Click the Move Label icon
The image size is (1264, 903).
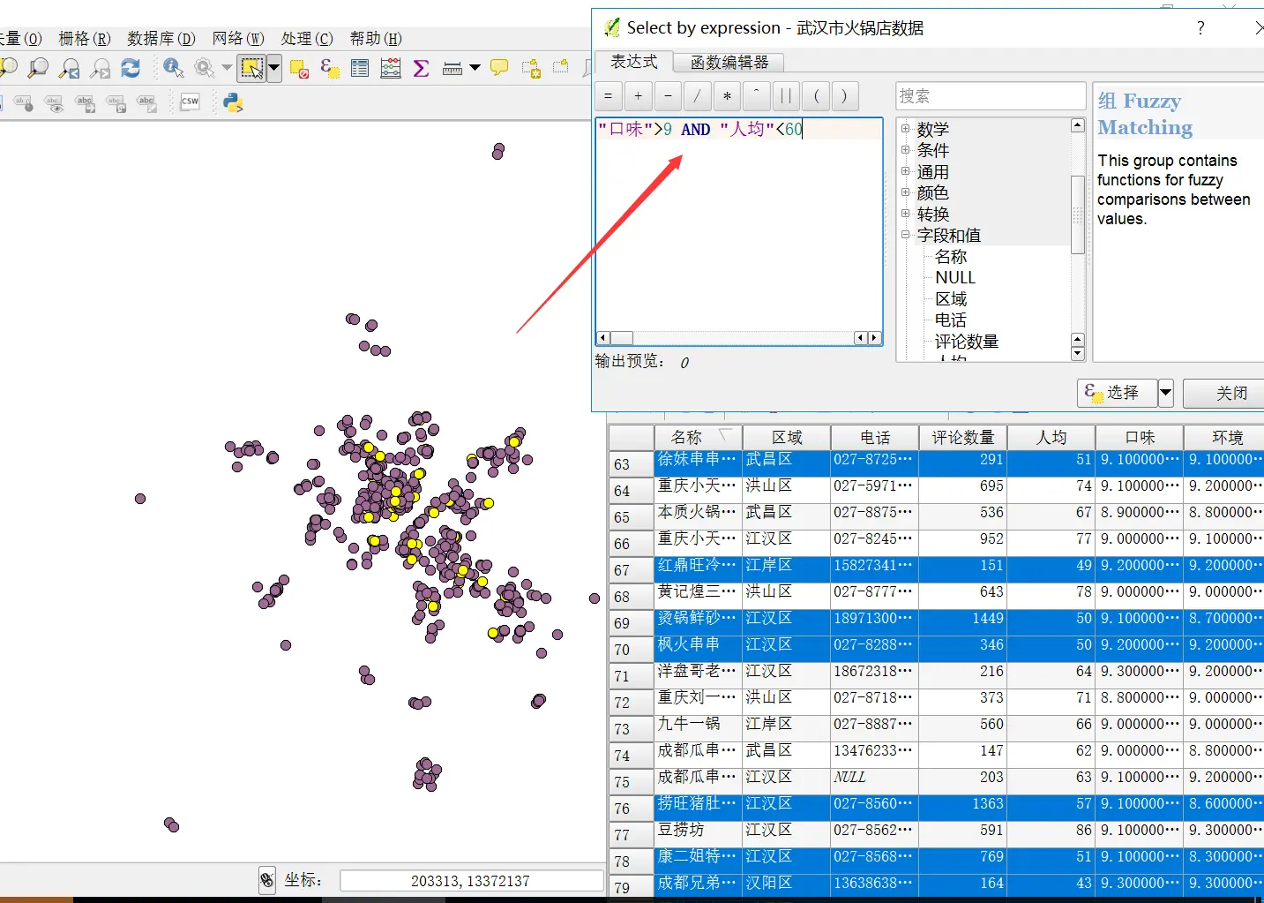86,102
